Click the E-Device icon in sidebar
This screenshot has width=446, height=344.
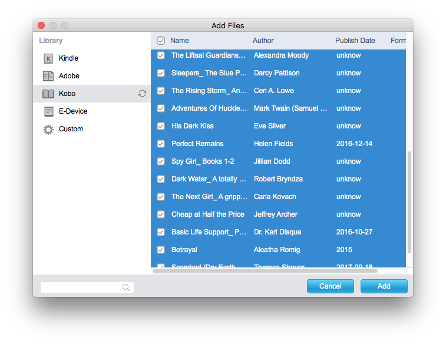tap(48, 111)
